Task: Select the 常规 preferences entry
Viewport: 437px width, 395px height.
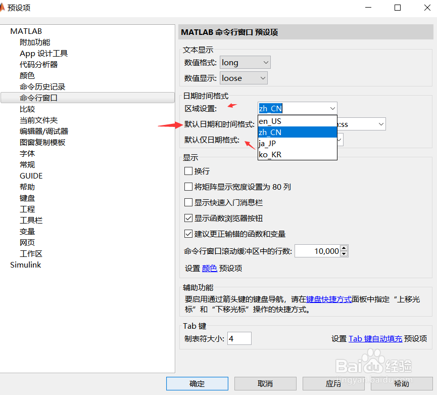Action: 27,165
